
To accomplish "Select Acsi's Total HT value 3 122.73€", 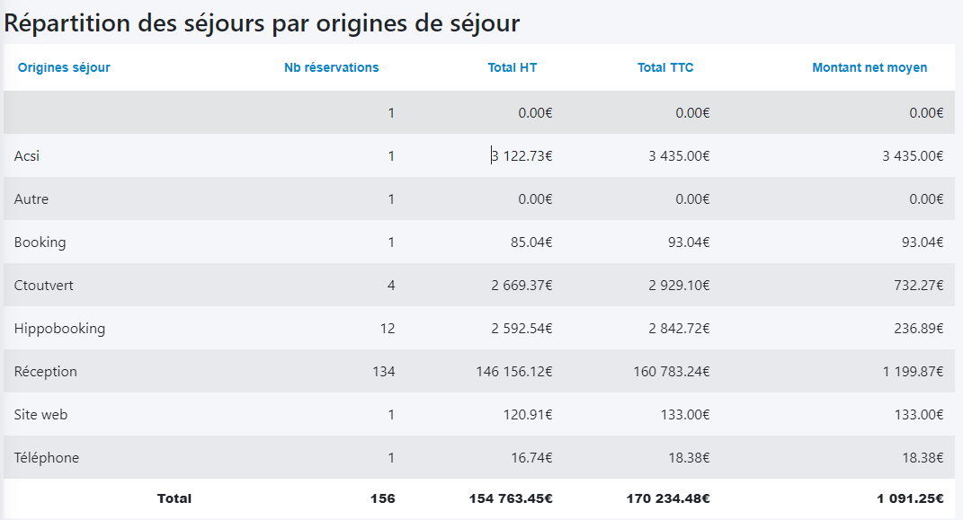I will (522, 156).
